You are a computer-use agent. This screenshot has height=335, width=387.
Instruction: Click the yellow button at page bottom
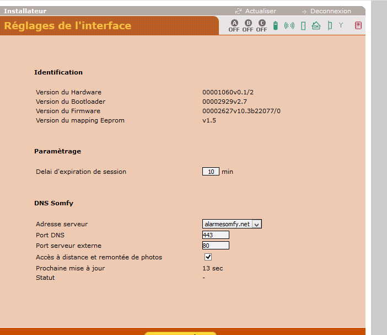pos(180,333)
